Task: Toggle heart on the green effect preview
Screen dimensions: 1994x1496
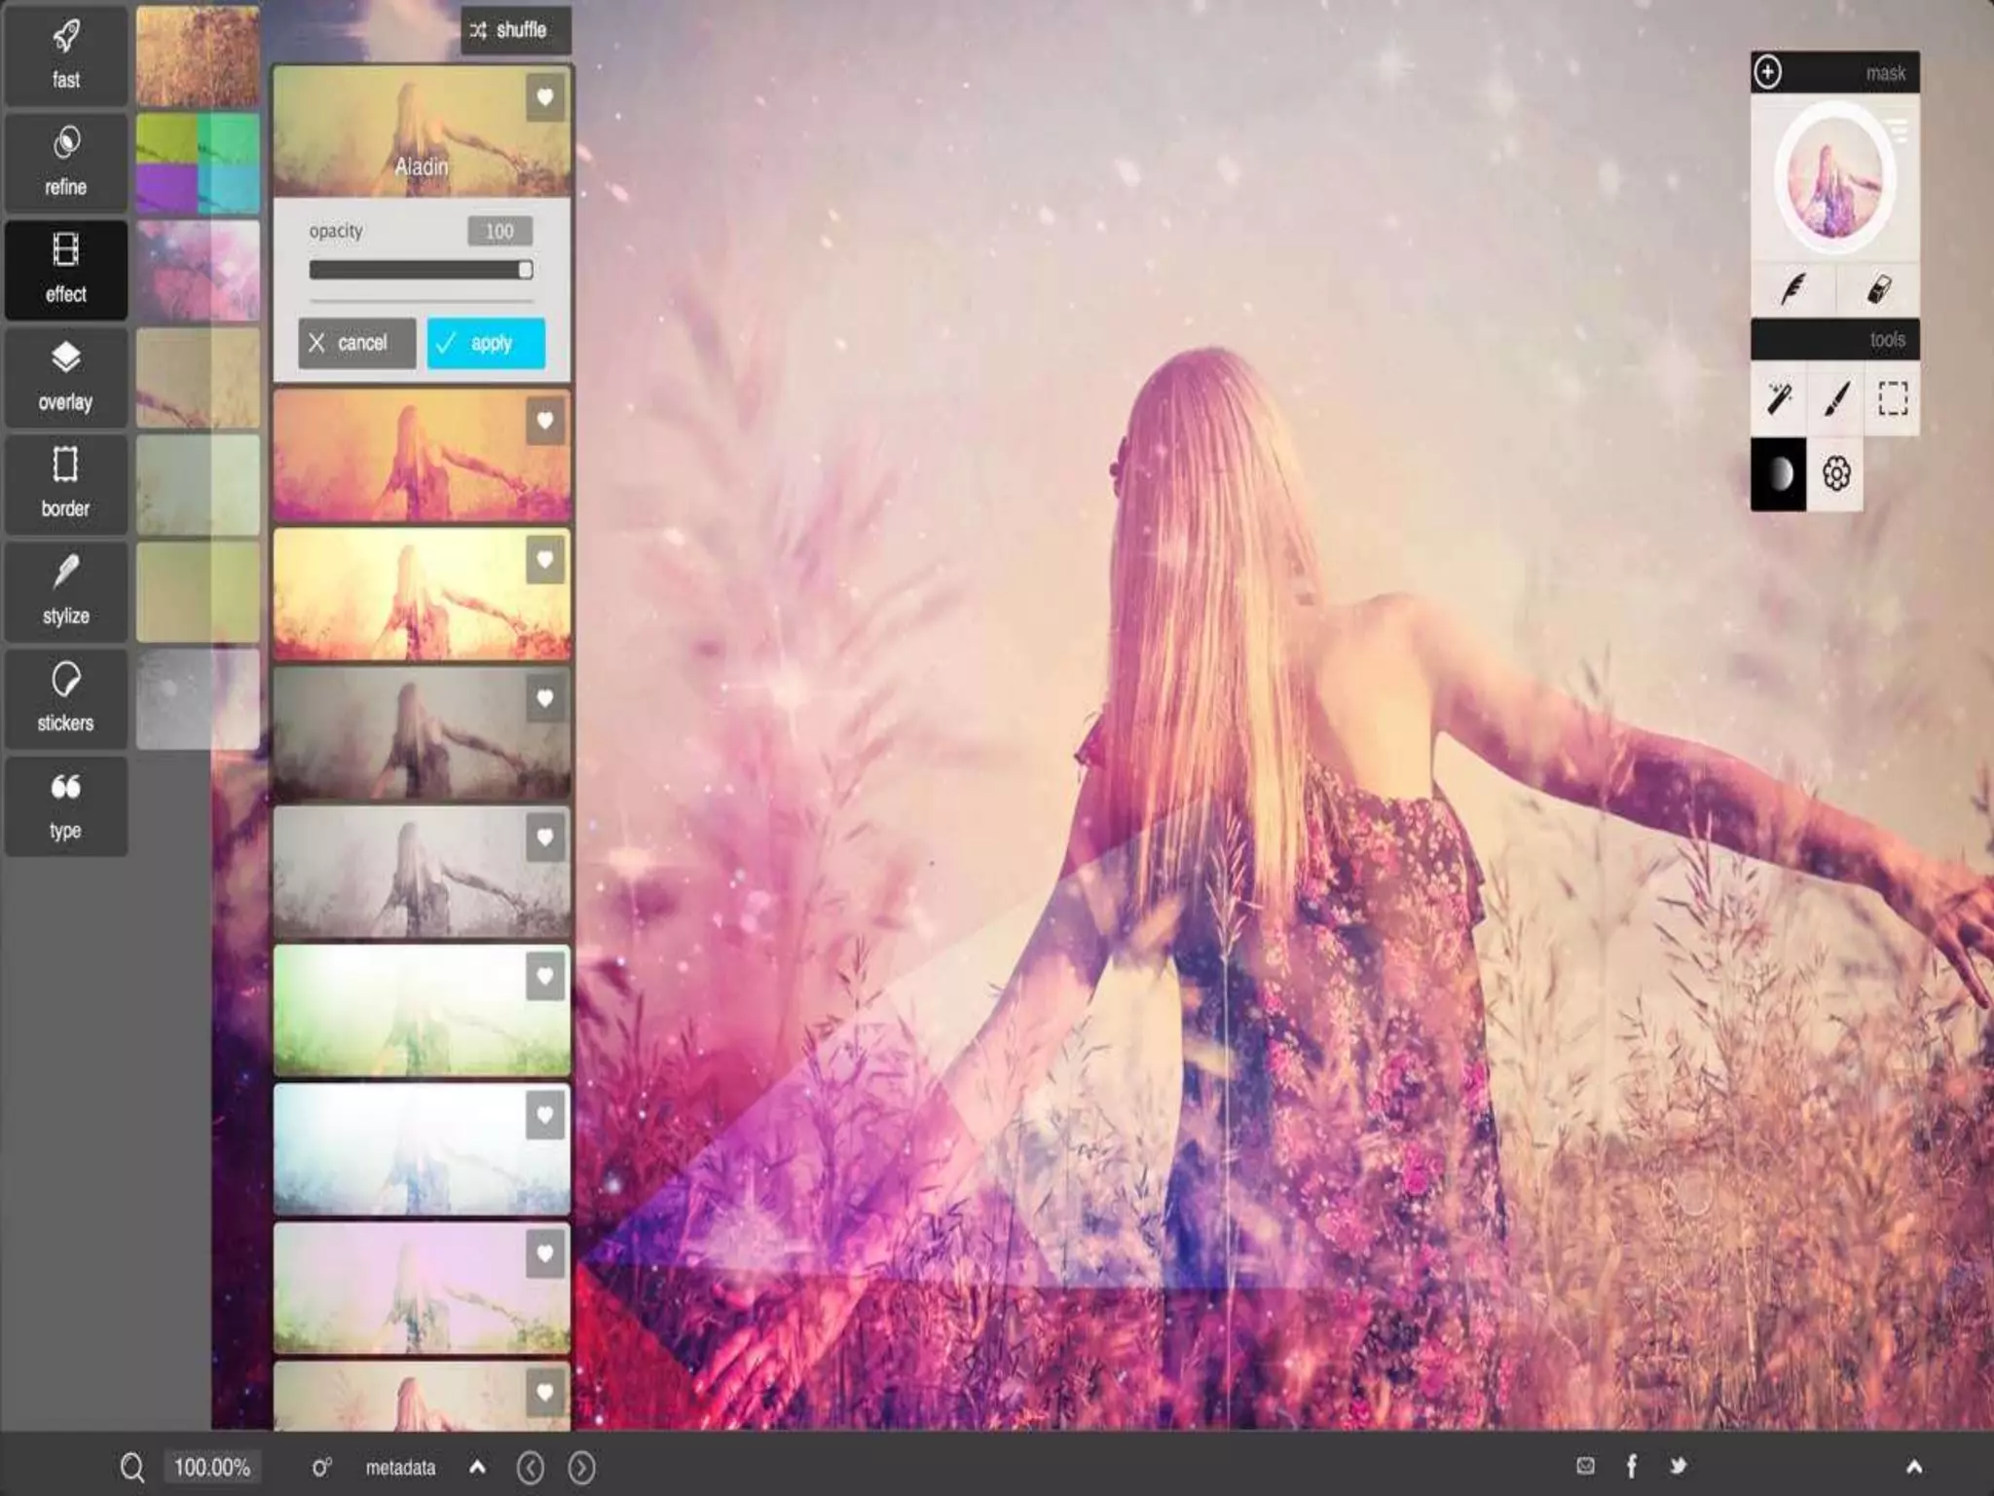Action: (x=545, y=977)
